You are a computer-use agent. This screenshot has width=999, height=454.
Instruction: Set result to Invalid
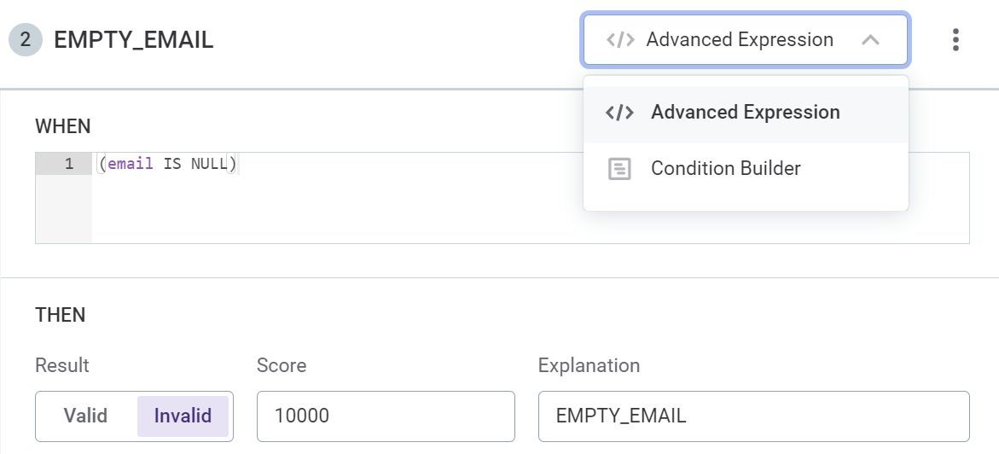tap(183, 416)
